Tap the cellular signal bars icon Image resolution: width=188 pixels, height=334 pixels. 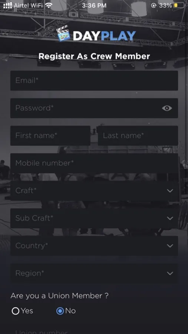[x=8, y=5]
